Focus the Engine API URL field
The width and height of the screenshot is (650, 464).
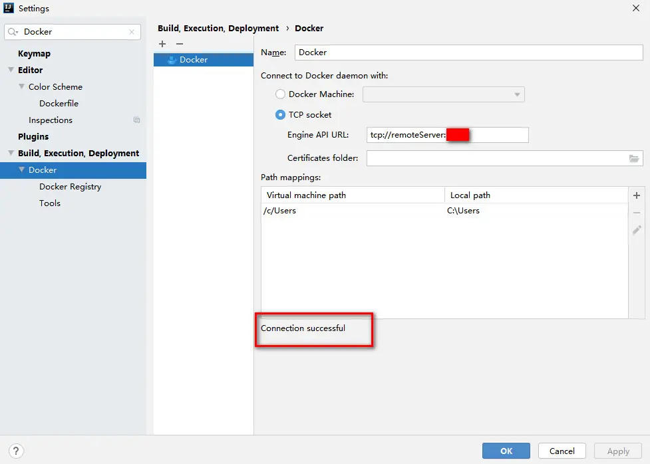[x=448, y=135]
